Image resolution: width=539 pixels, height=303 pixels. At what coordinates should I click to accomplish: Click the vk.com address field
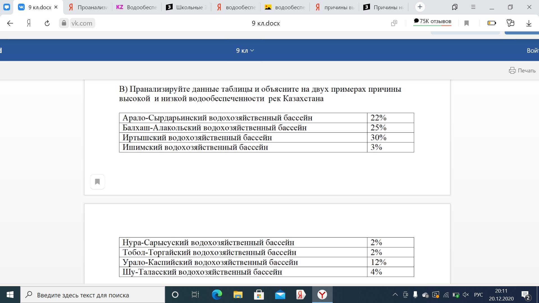81,23
